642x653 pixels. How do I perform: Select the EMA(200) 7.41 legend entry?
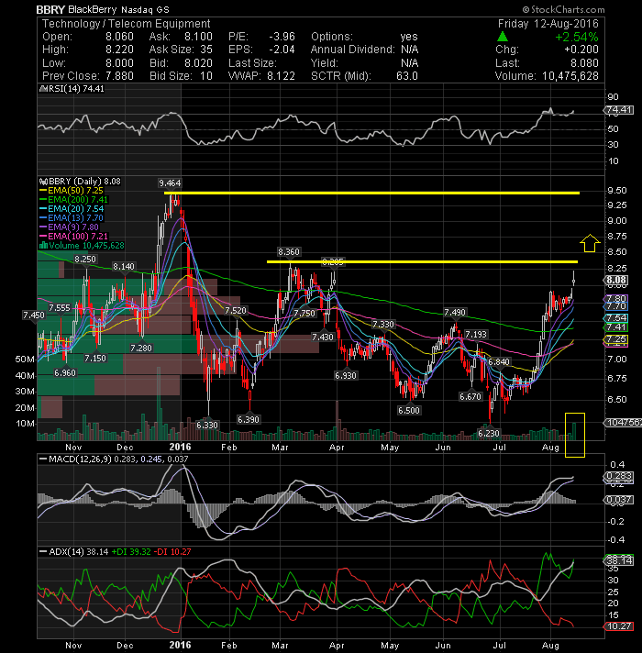[x=74, y=200]
